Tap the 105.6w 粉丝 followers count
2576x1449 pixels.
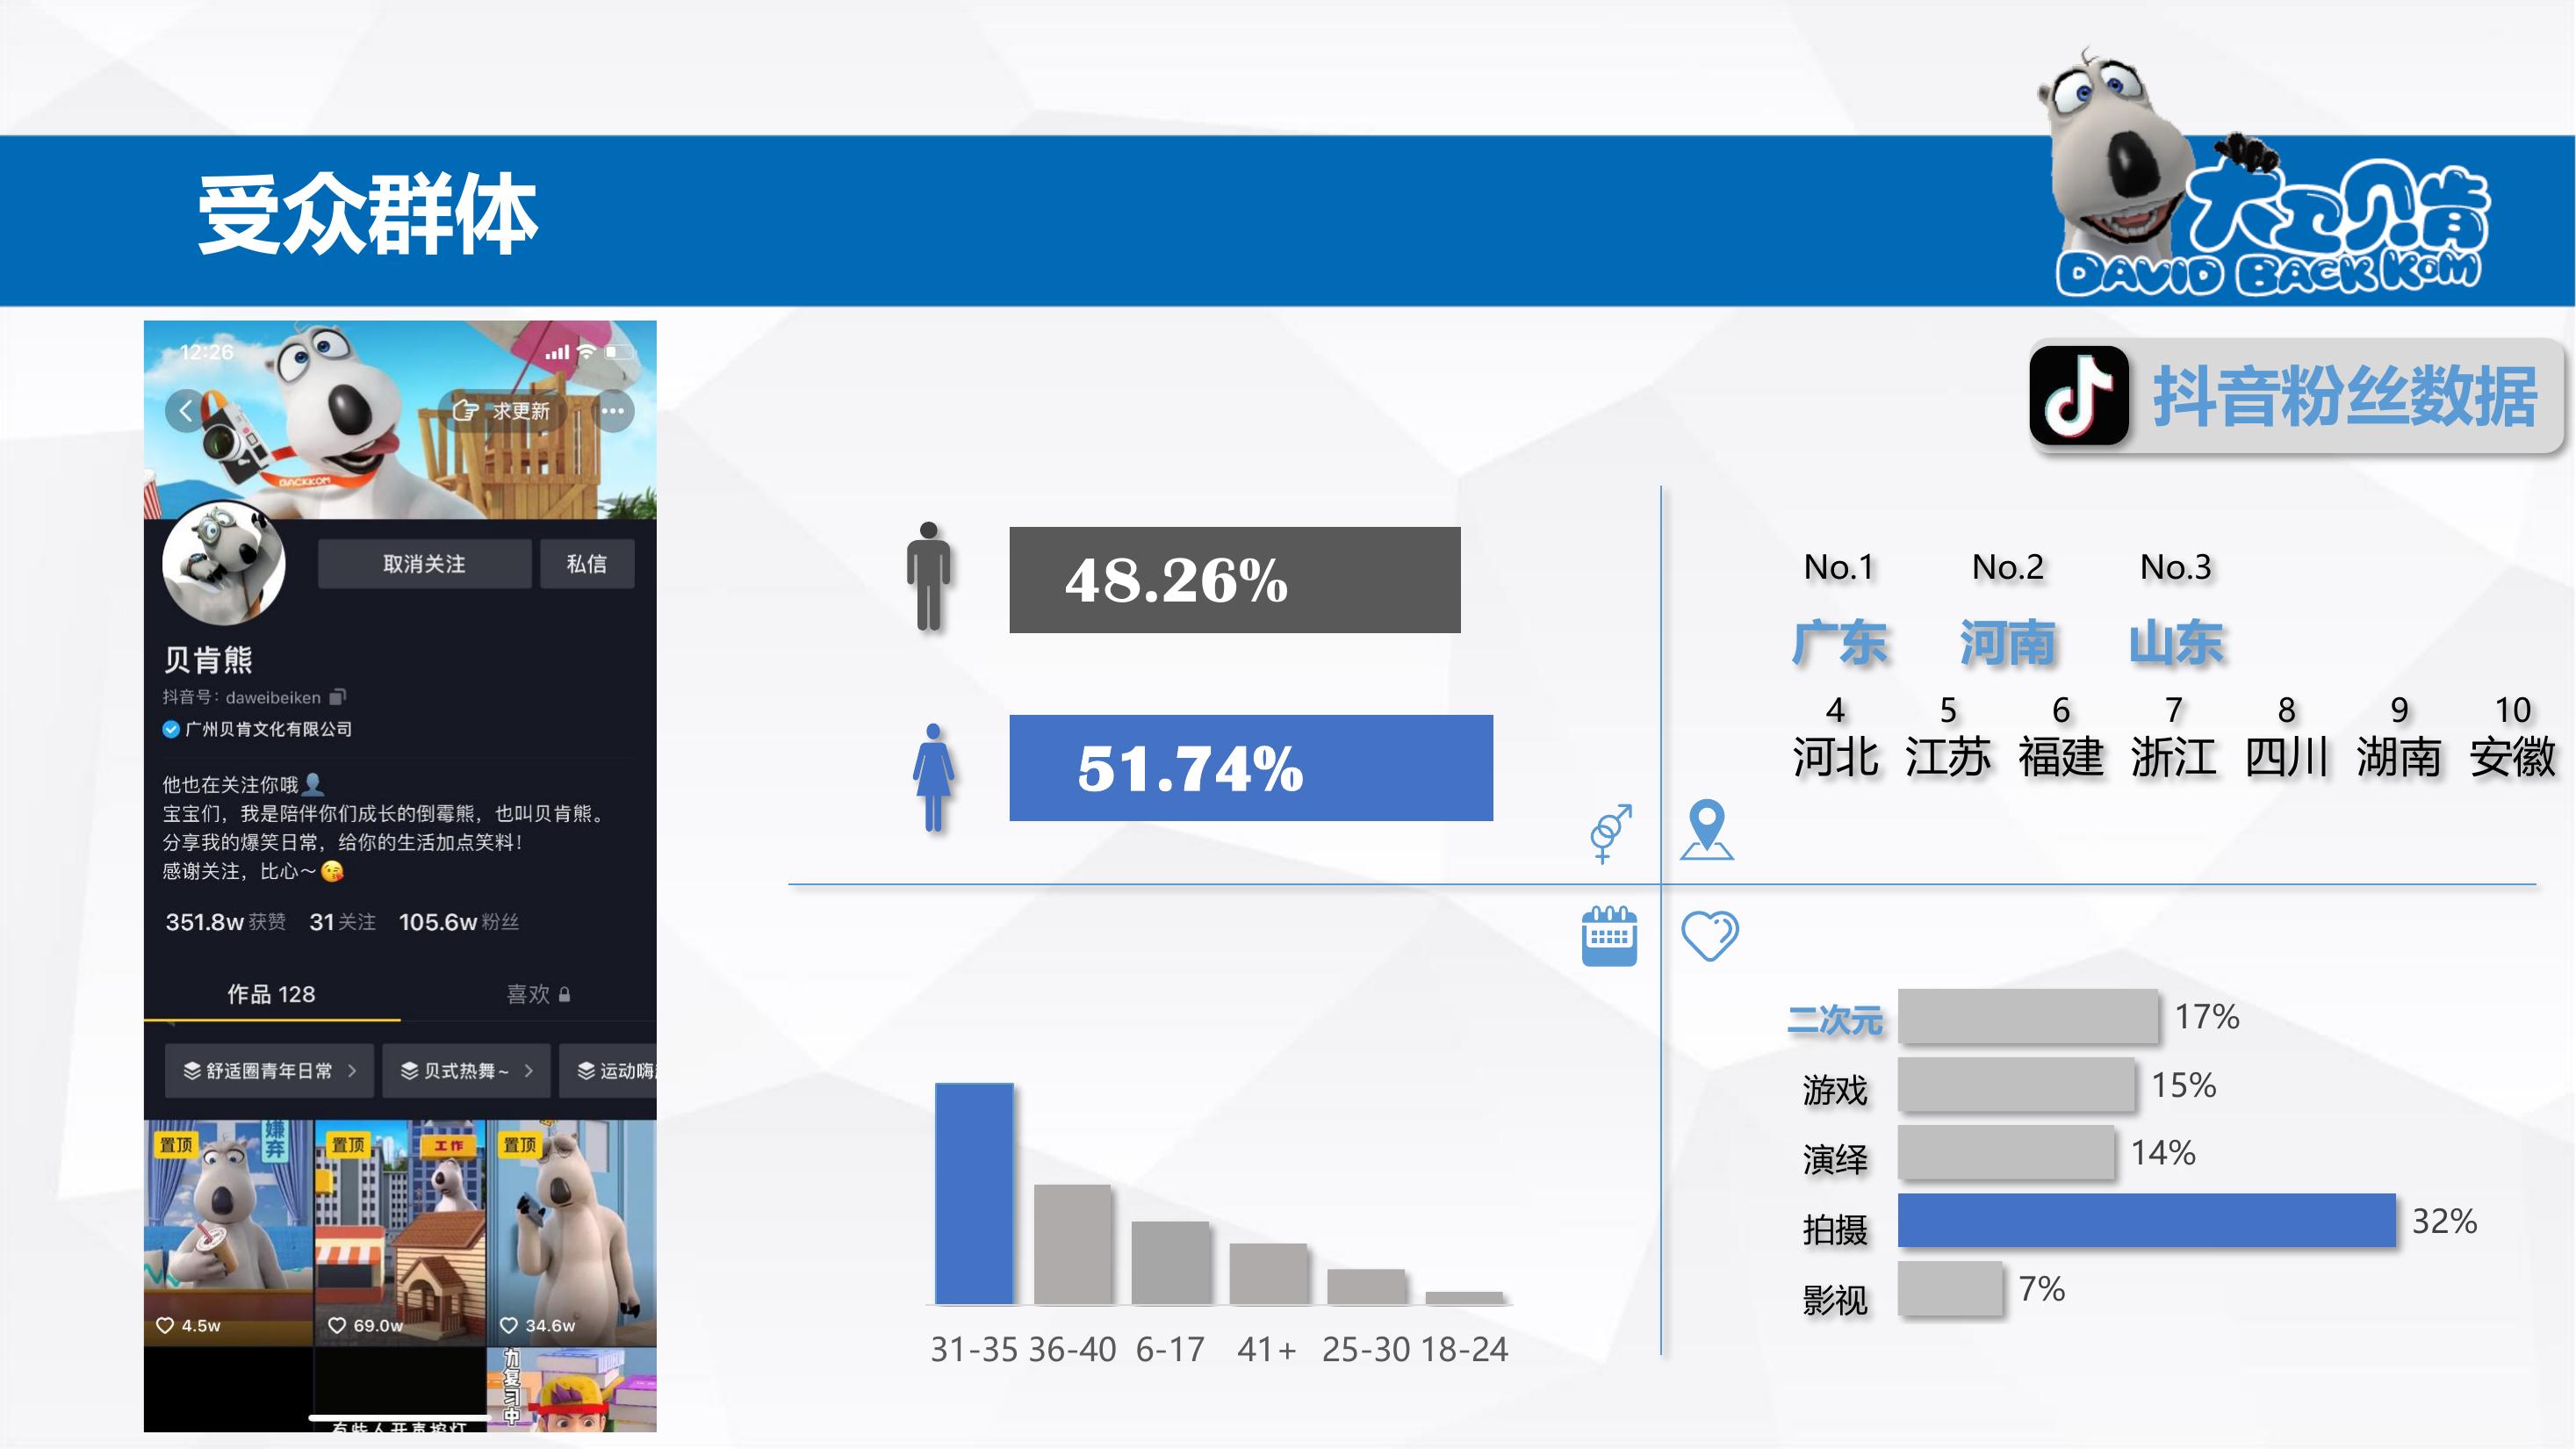click(x=459, y=922)
